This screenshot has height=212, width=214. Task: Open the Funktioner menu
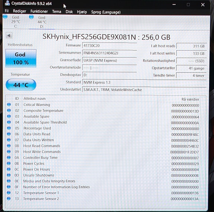tap(39, 11)
